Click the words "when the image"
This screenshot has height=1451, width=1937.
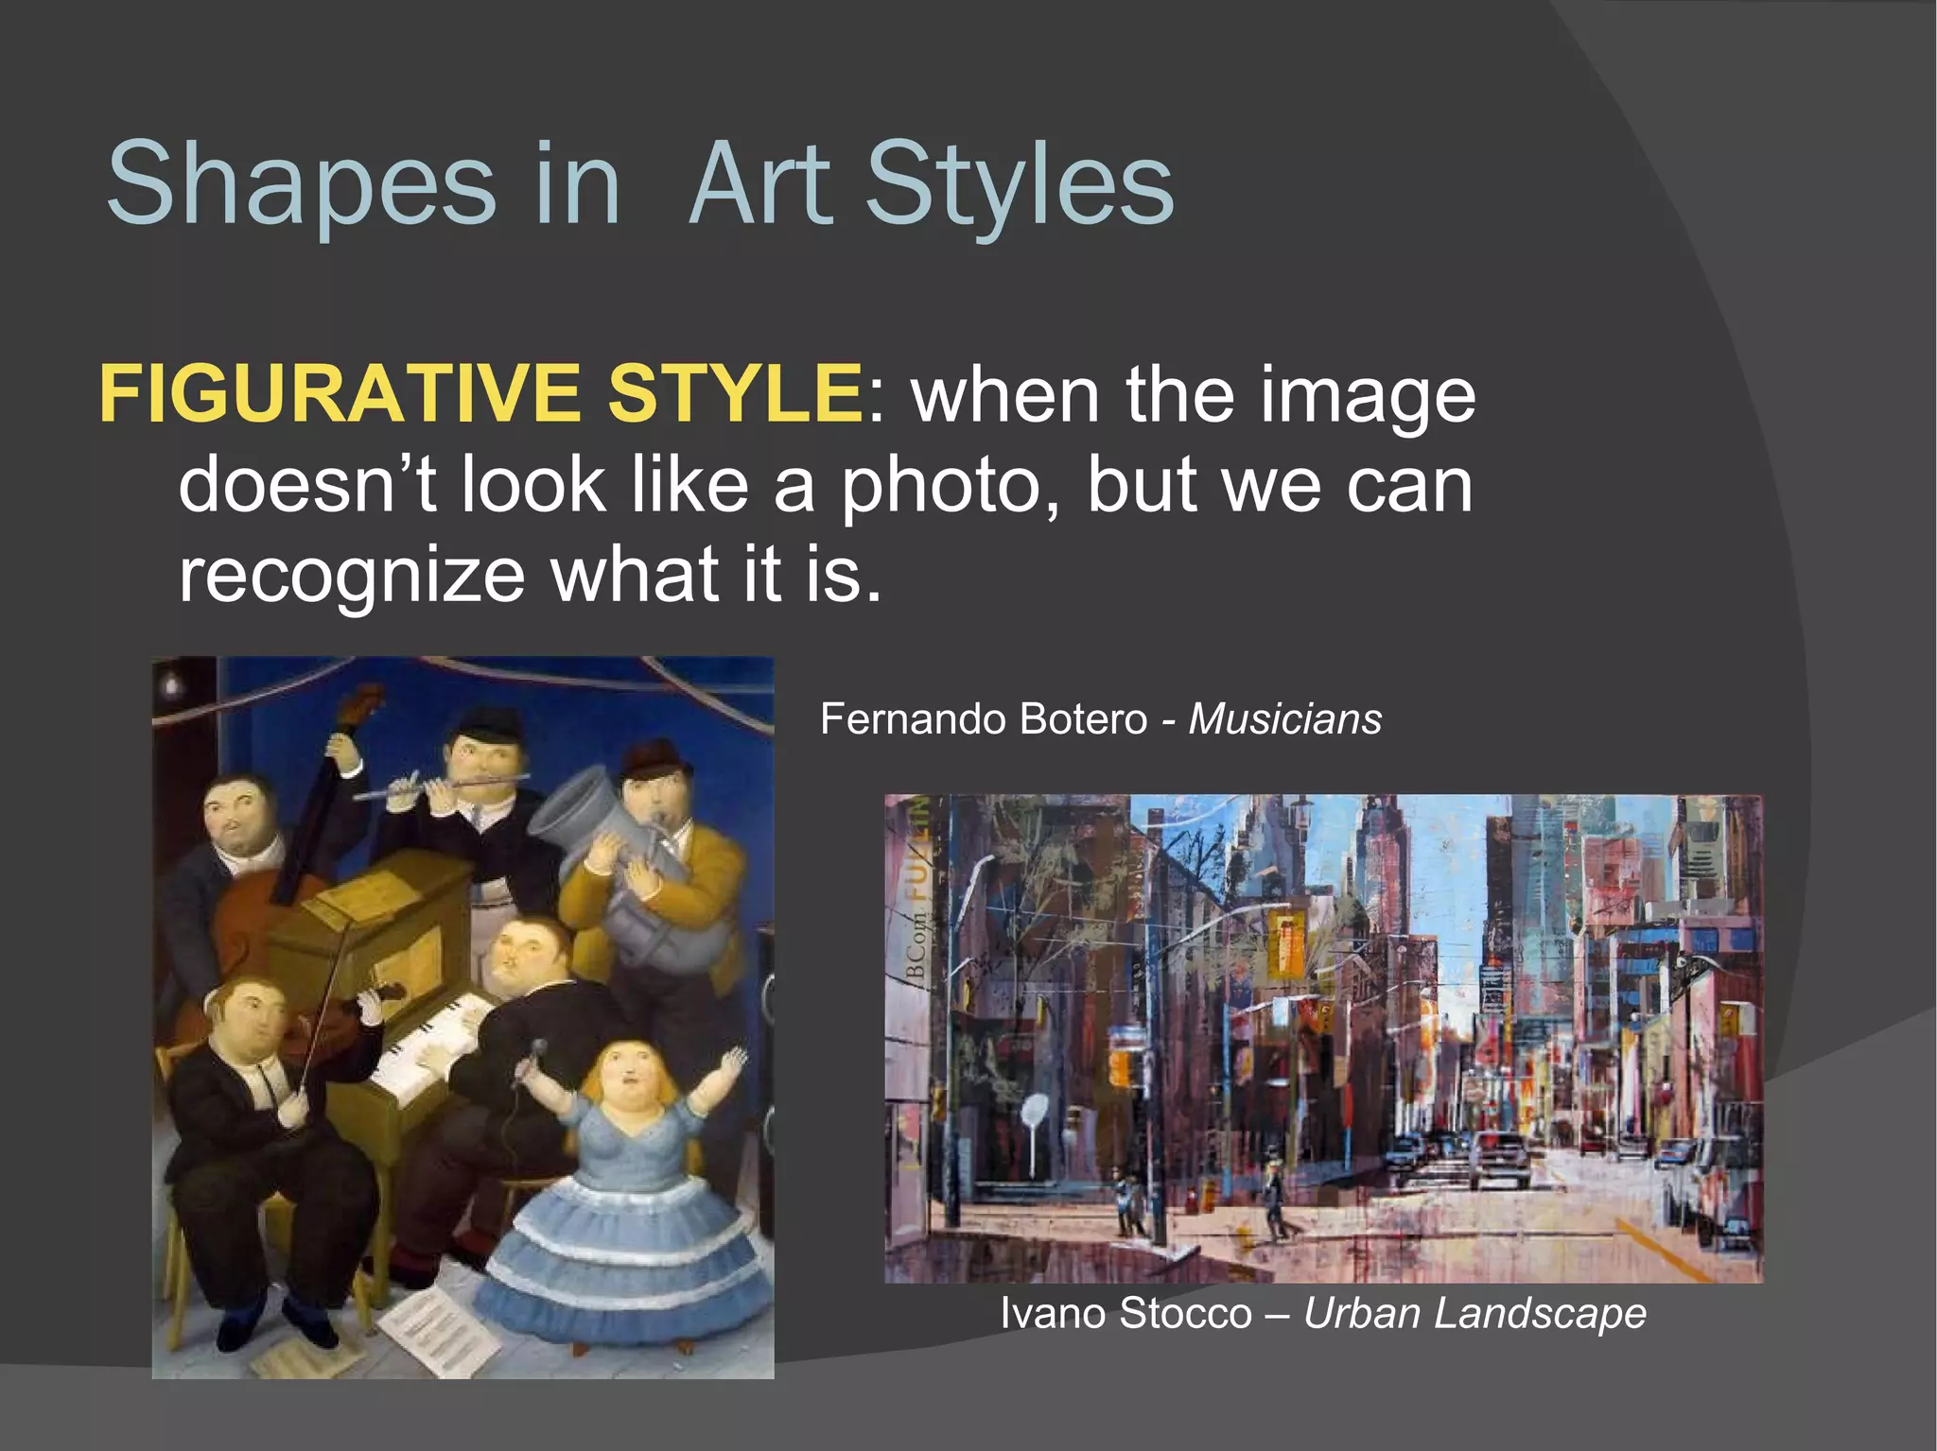pyautogui.click(x=1194, y=397)
